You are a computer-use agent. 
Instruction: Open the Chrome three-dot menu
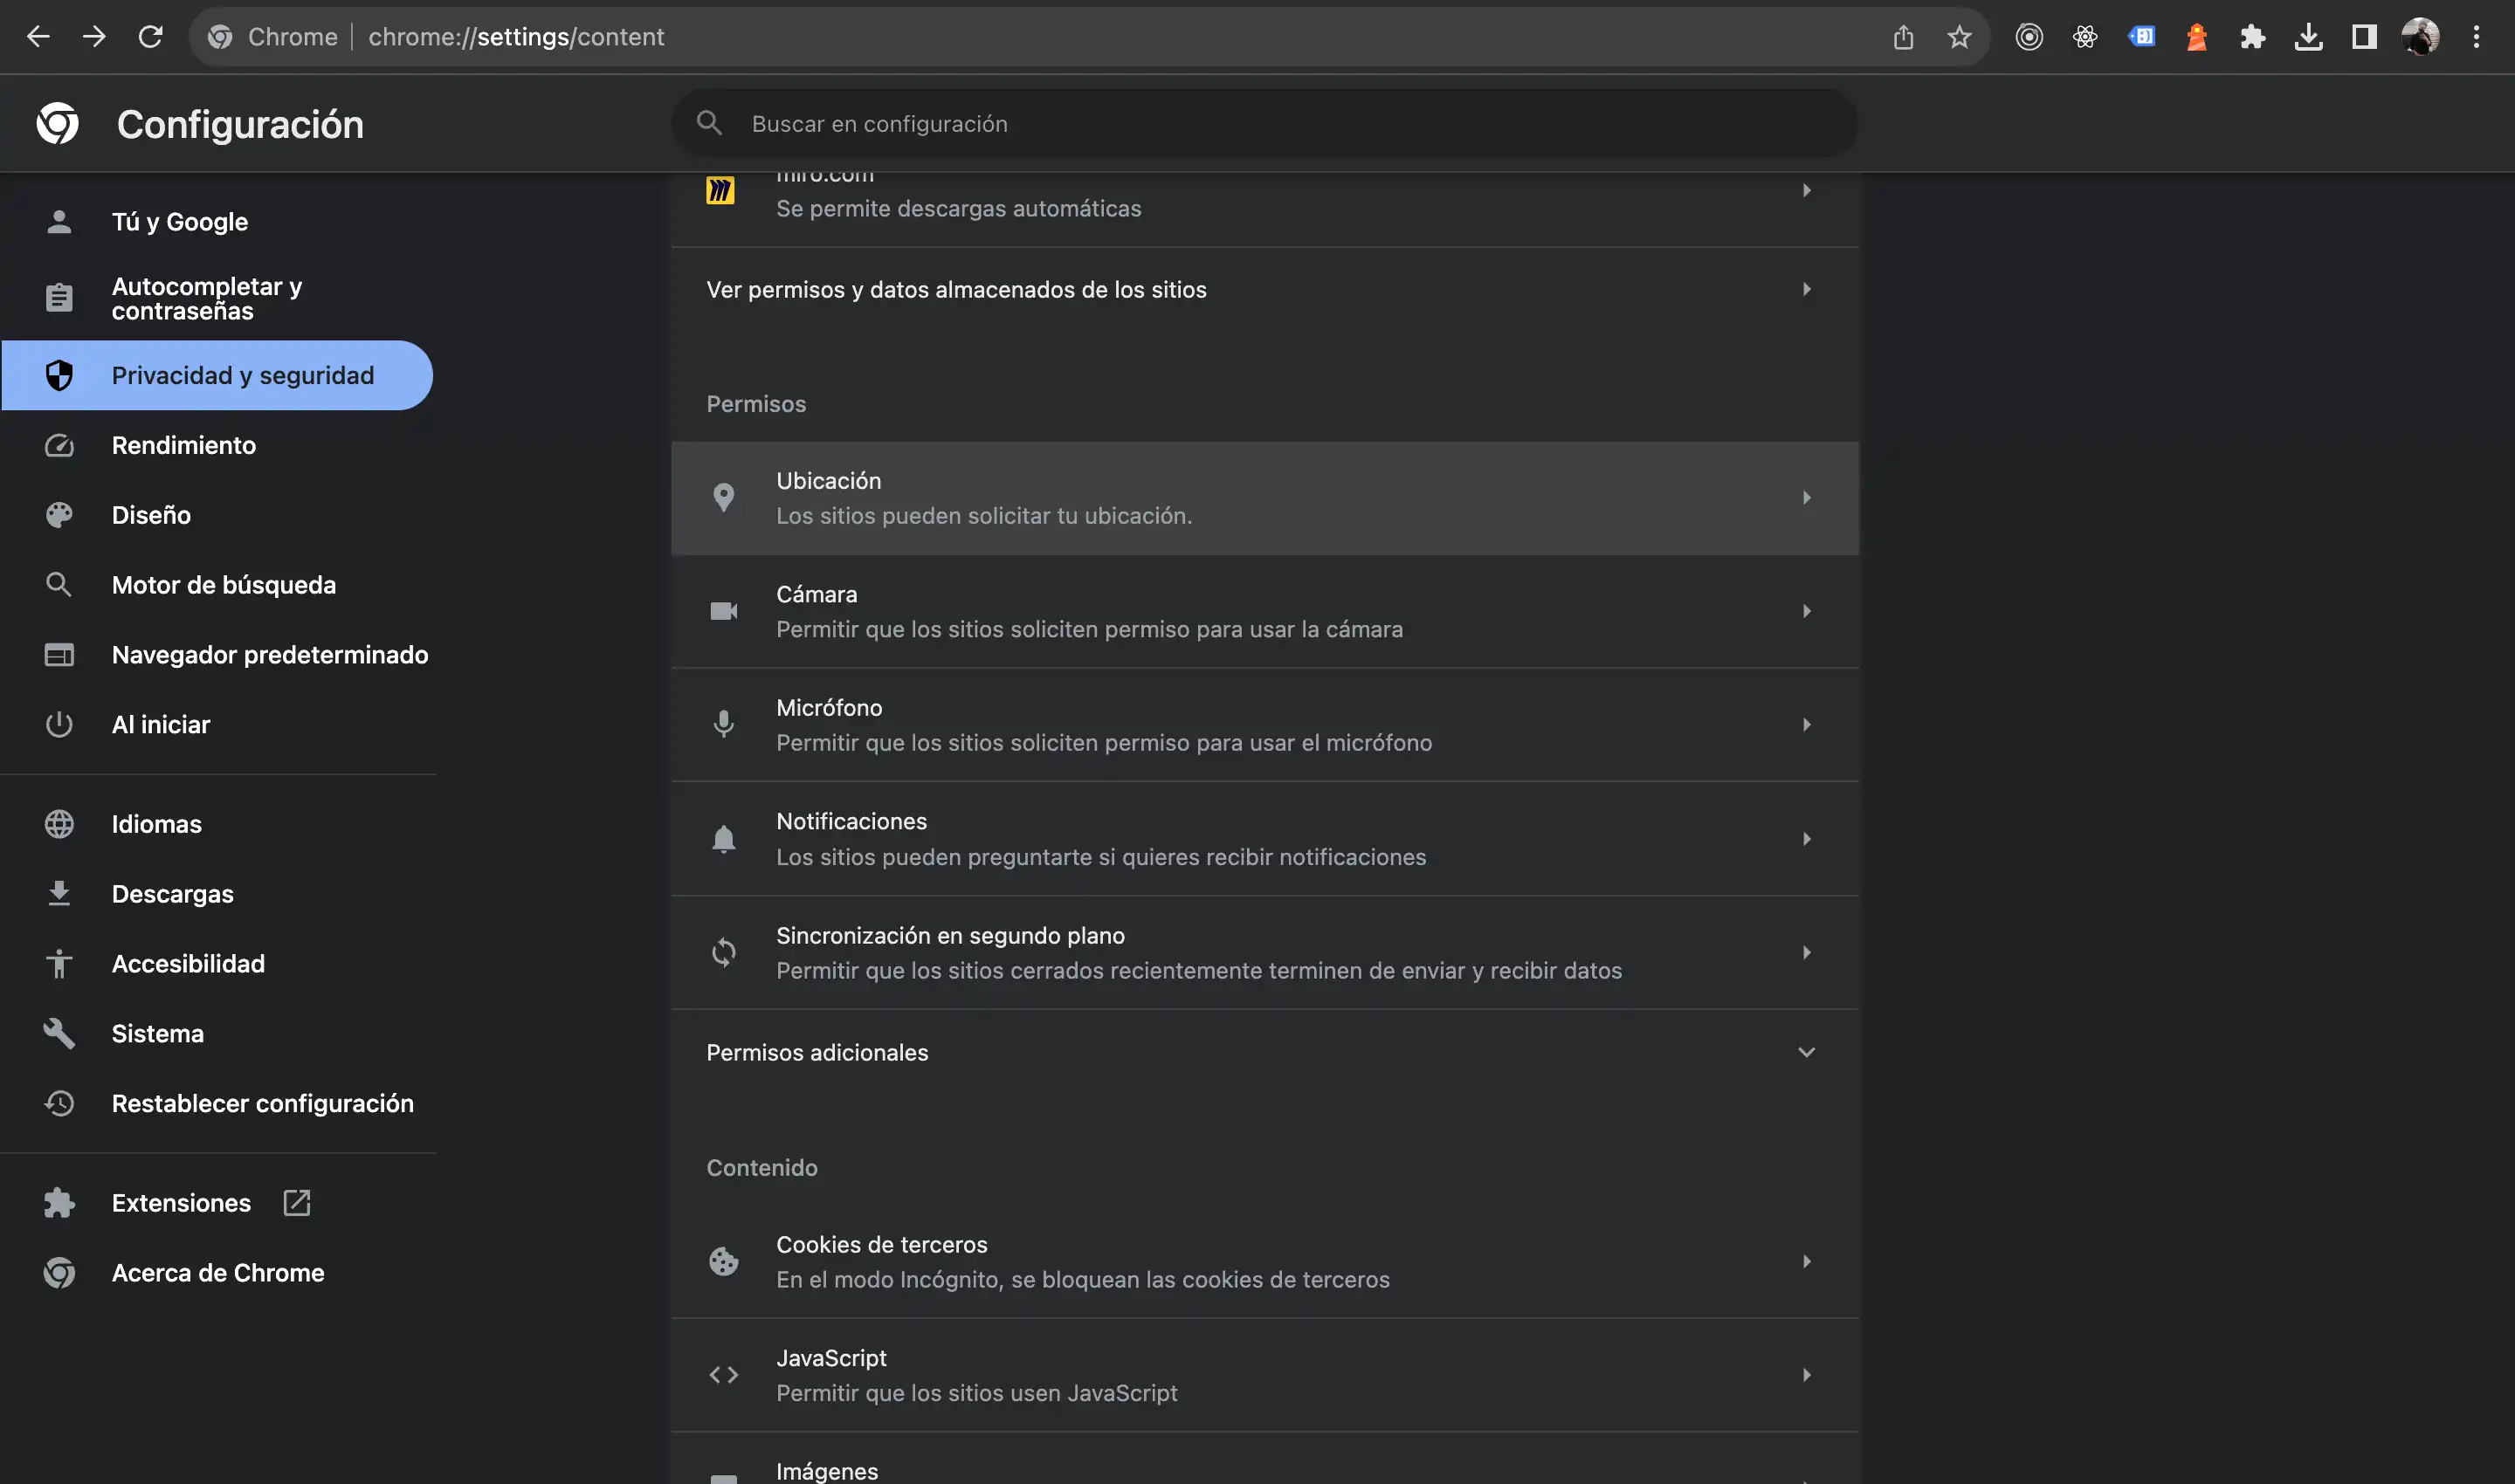(x=2476, y=37)
